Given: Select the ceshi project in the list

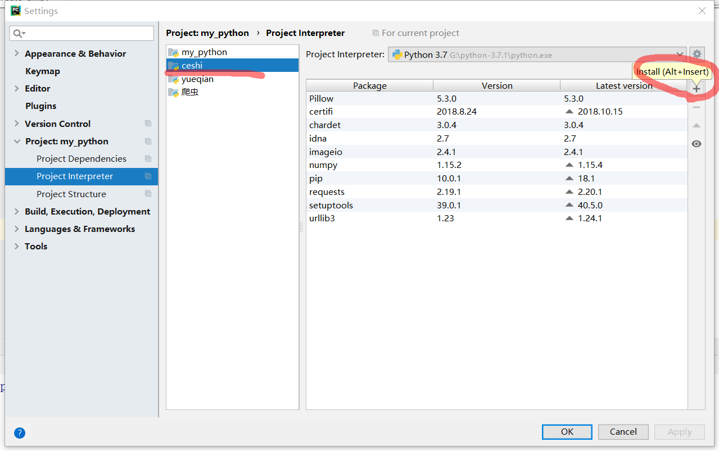Looking at the screenshot, I should coord(232,66).
